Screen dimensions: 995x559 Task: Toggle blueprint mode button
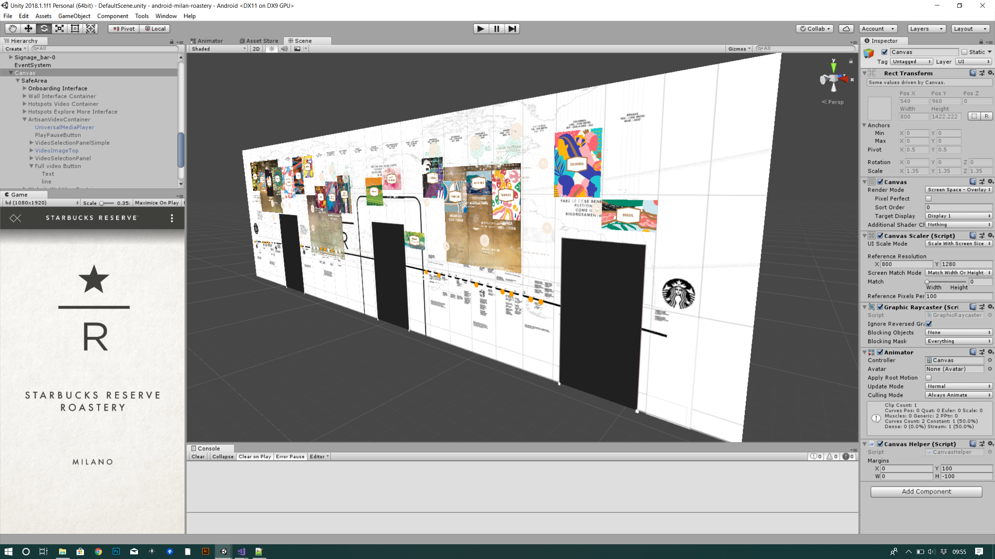coord(974,116)
